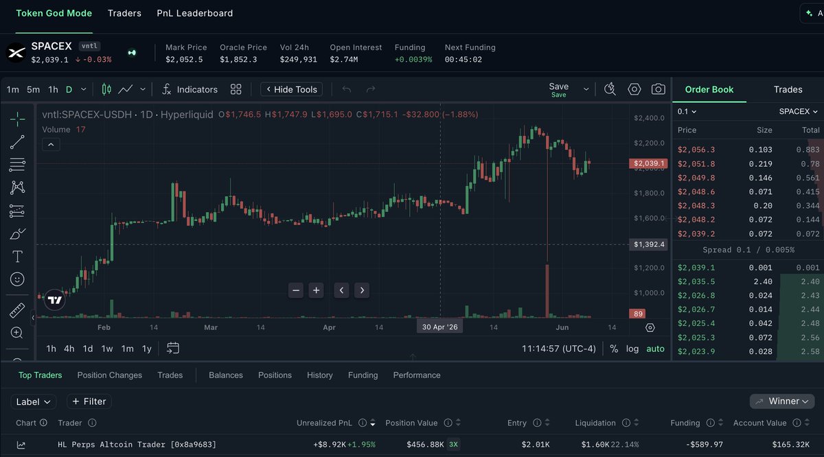
Task: Switch to the Performance tab
Action: click(x=417, y=375)
